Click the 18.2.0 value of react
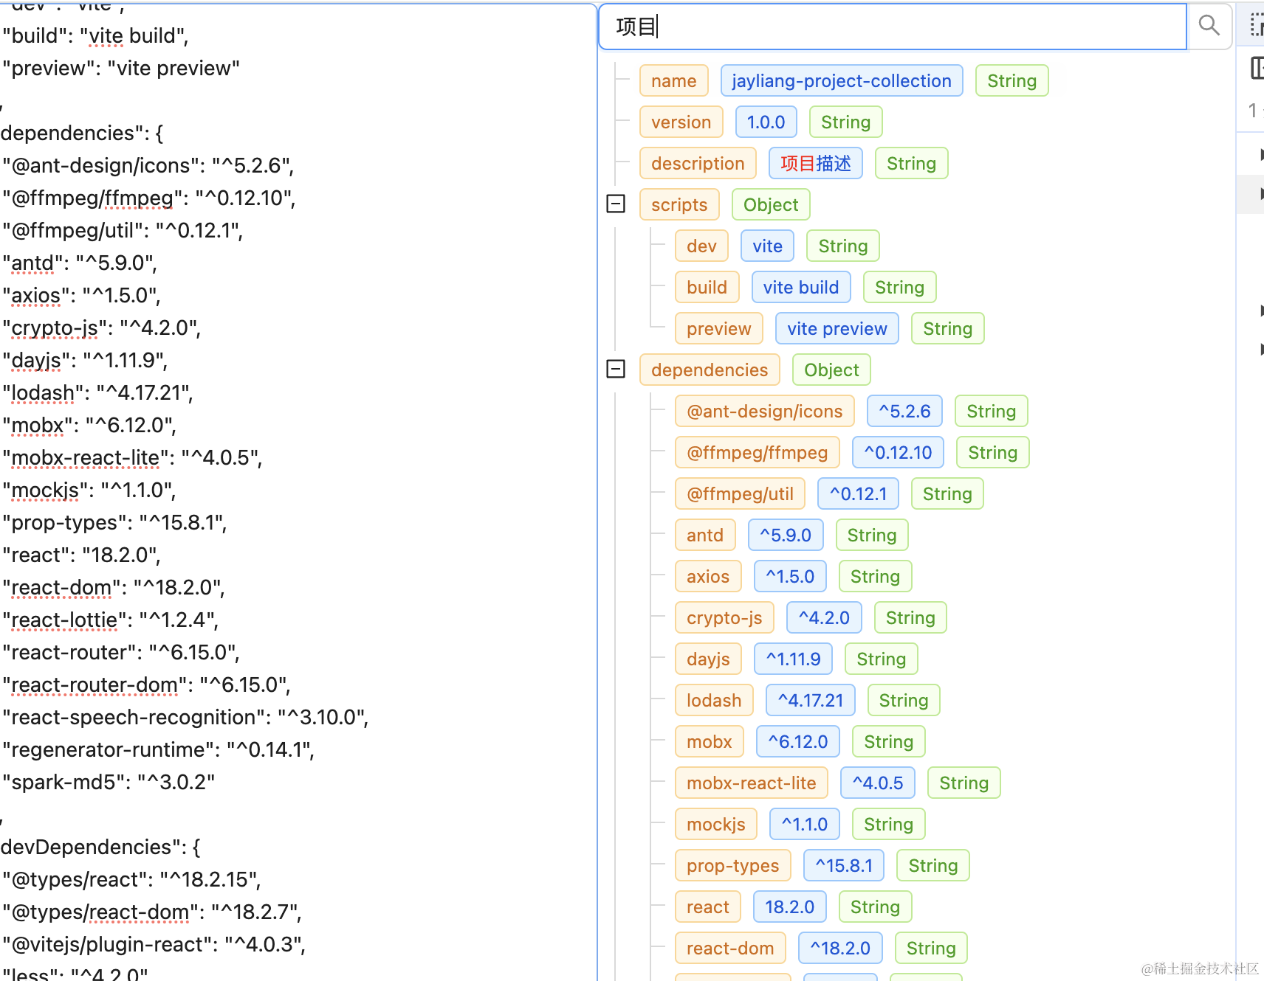 pos(789,907)
